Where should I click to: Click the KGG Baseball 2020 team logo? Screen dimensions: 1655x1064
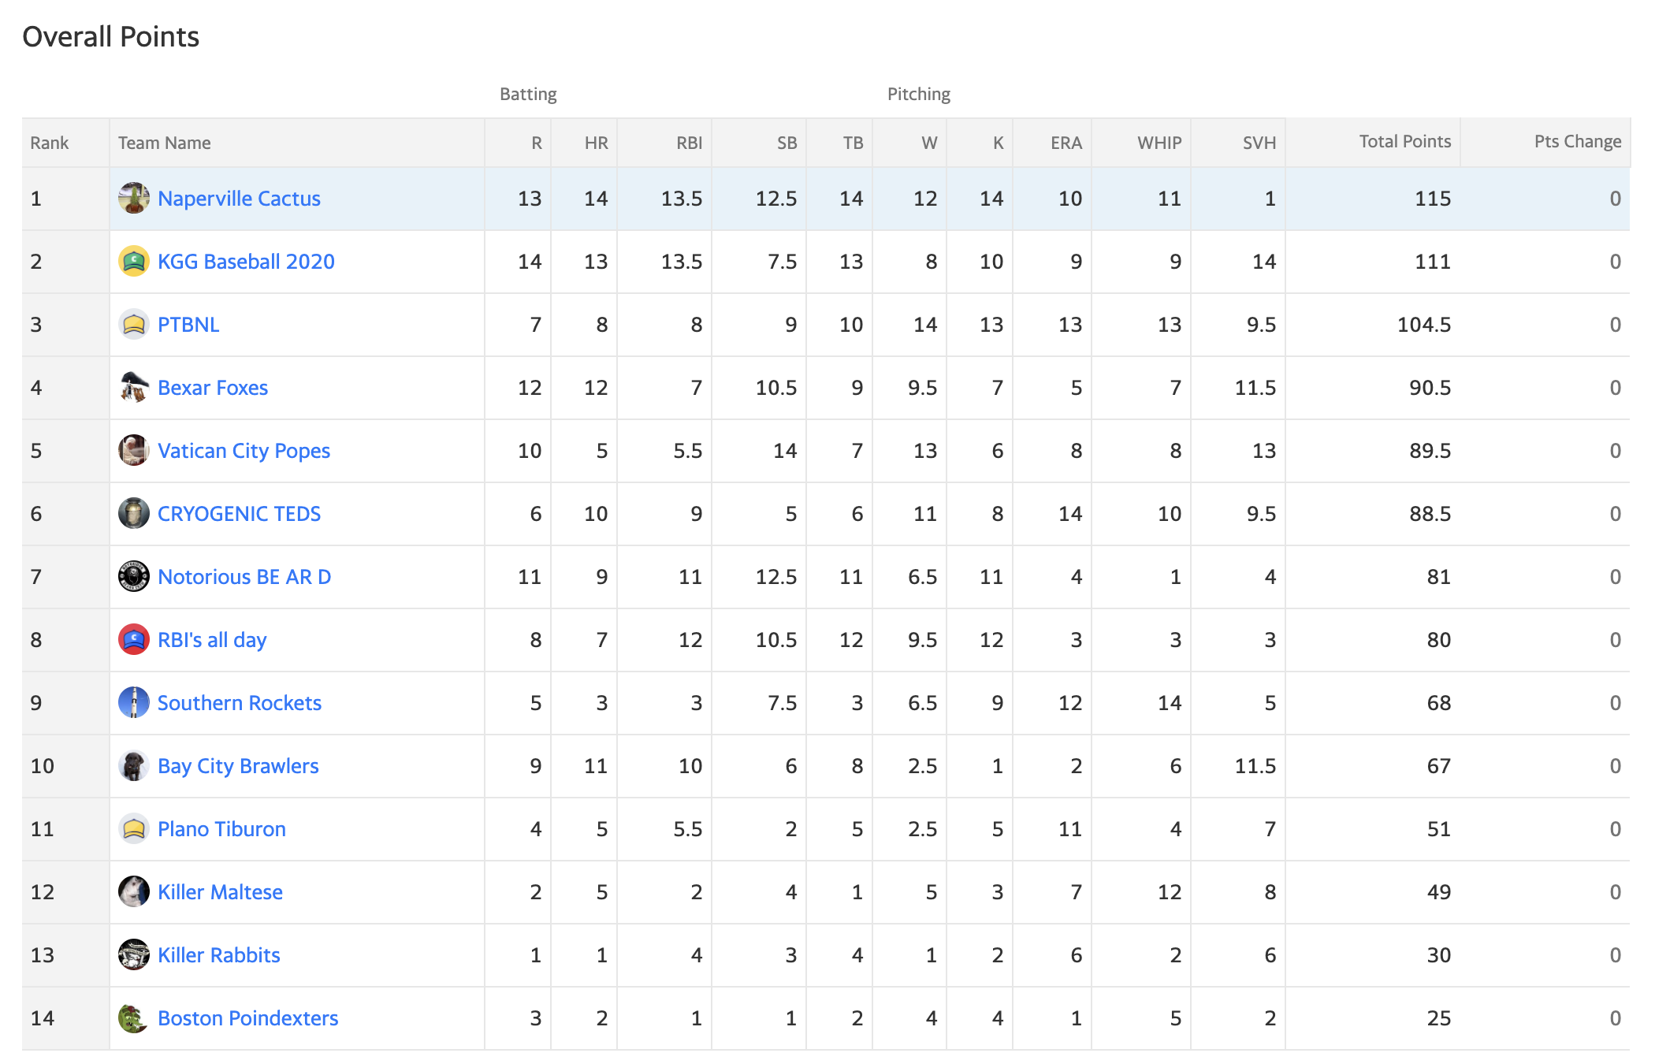134,261
